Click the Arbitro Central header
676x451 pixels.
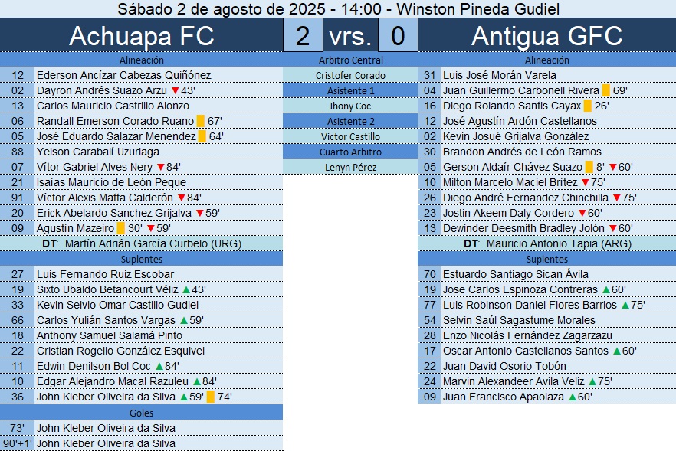pyautogui.click(x=350, y=60)
